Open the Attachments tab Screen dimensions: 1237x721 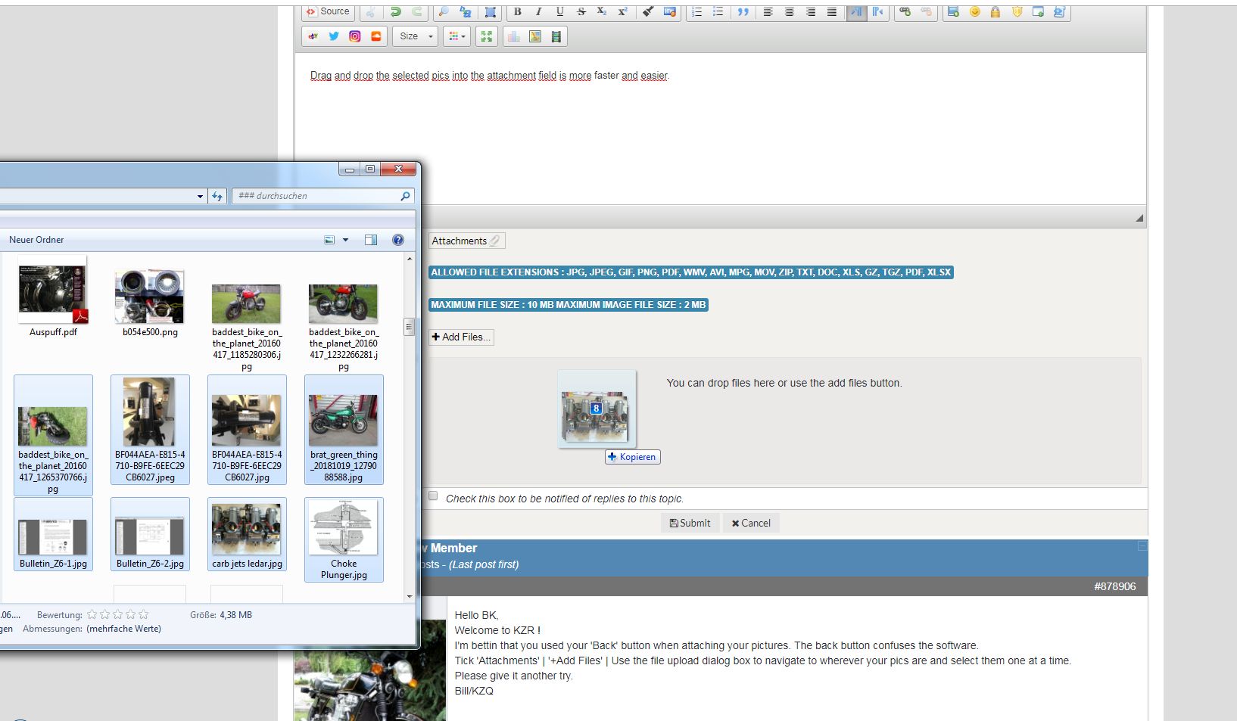tap(466, 241)
